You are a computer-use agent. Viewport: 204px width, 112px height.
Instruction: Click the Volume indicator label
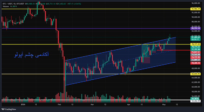tap(6, 6)
